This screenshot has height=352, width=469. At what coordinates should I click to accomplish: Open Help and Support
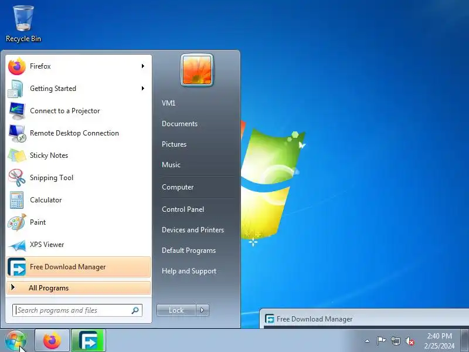tap(189, 271)
